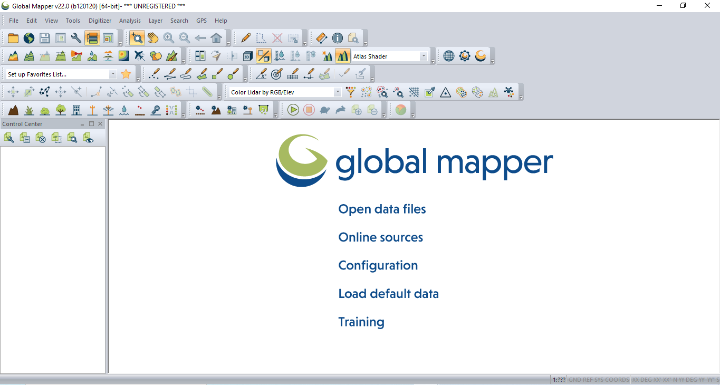720x385 pixels.
Task: Expand the file toolbar options arrow
Action: tap(120, 43)
